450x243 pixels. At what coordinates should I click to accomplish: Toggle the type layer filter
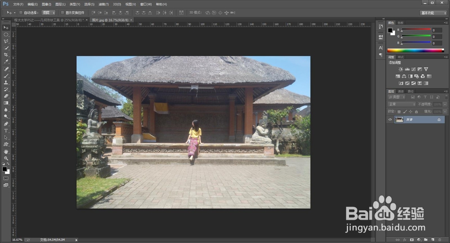coord(425,97)
